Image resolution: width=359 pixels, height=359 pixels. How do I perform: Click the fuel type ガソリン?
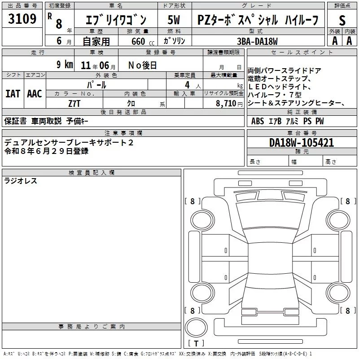click(x=174, y=41)
